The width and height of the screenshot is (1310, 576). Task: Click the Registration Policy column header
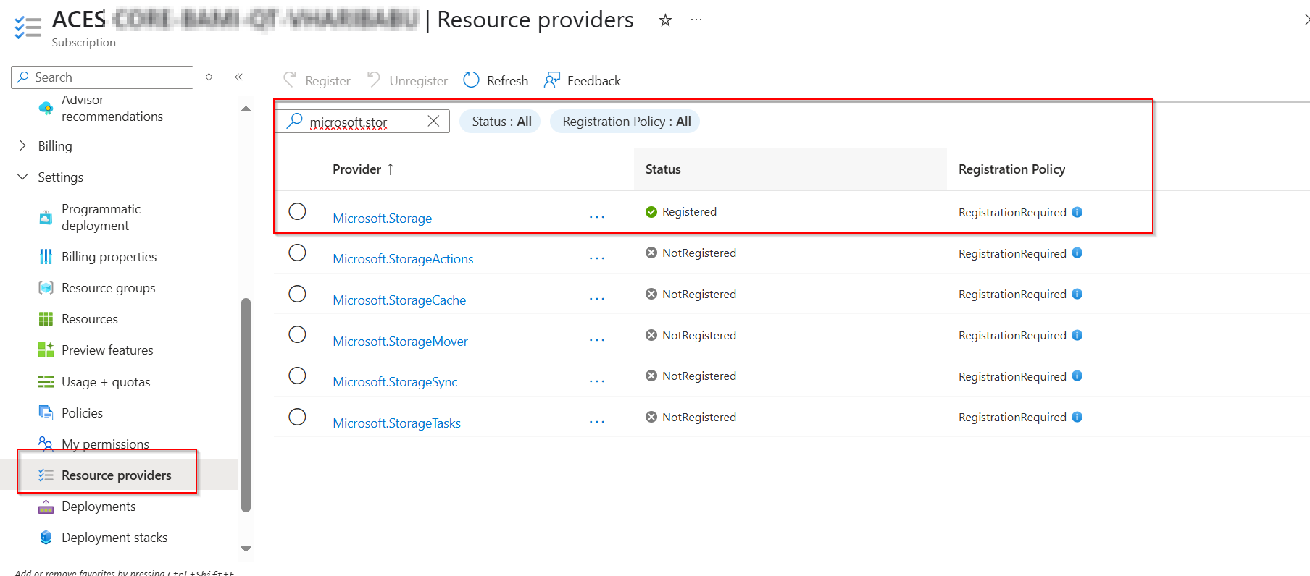tap(1011, 169)
